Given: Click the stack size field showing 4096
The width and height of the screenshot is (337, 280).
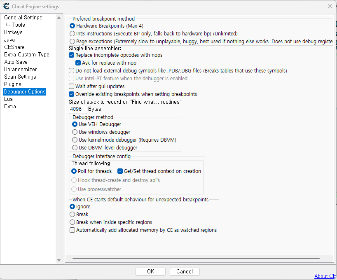Looking at the screenshot, I should pyautogui.click(x=78, y=109).
